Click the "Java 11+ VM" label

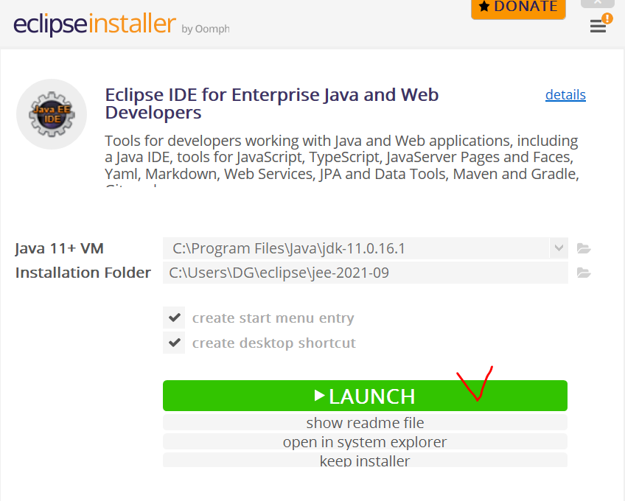point(60,248)
